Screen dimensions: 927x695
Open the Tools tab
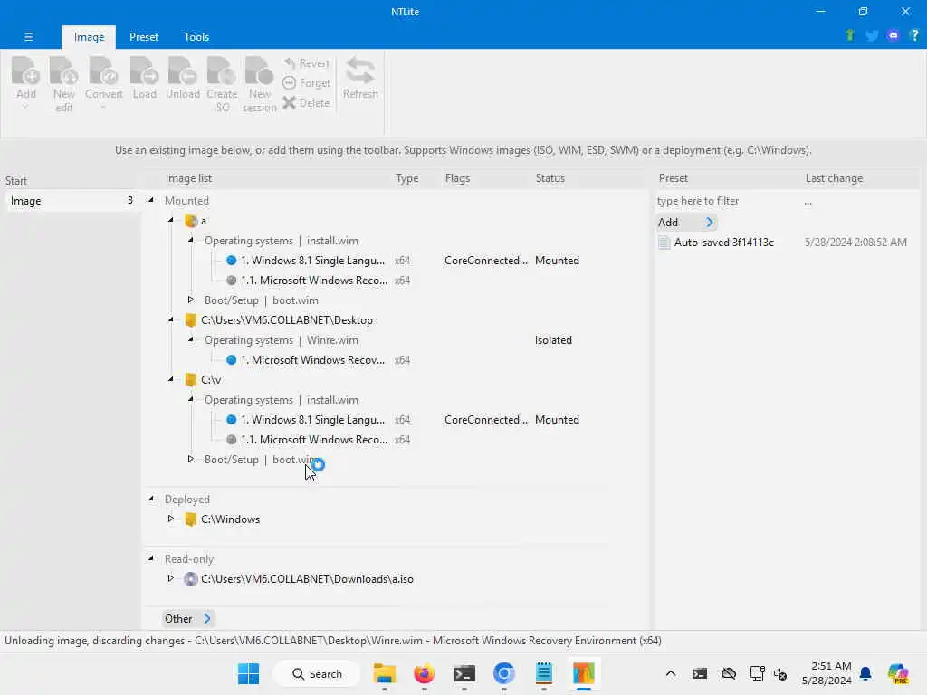[x=196, y=36]
